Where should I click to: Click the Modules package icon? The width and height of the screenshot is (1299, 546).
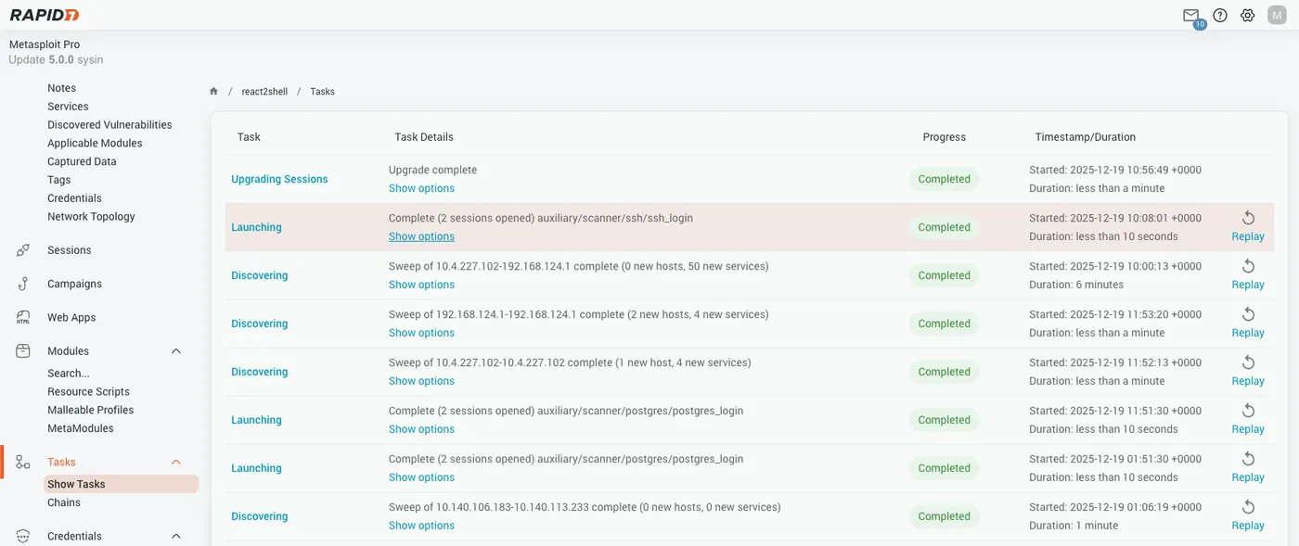(22, 349)
